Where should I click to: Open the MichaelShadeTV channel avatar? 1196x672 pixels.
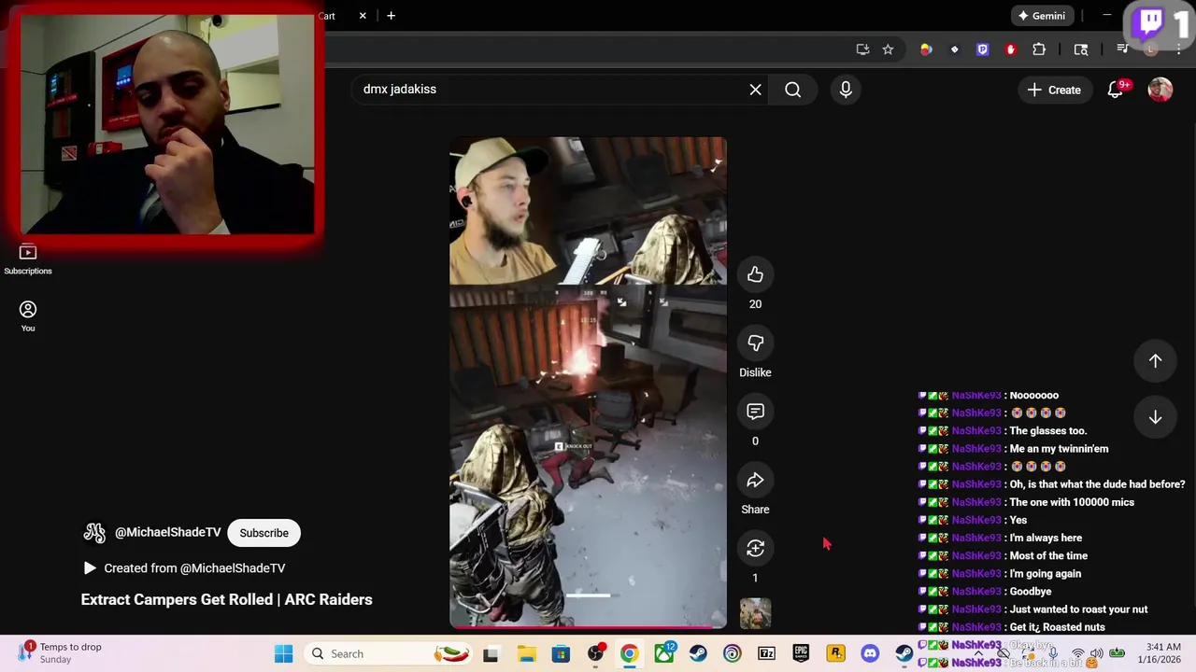click(x=94, y=533)
